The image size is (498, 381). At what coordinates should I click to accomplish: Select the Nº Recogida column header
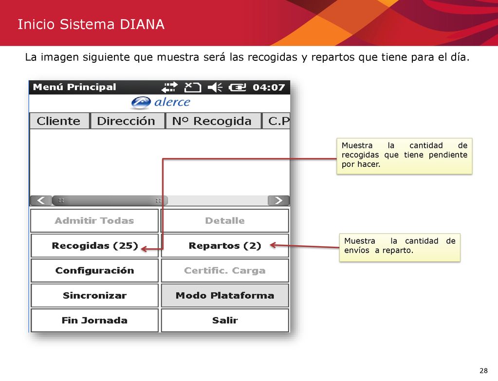click(x=213, y=121)
